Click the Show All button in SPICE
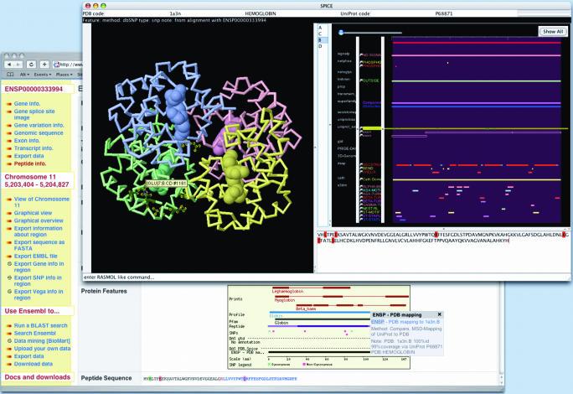This screenshot has height=394, width=573. pyautogui.click(x=553, y=32)
